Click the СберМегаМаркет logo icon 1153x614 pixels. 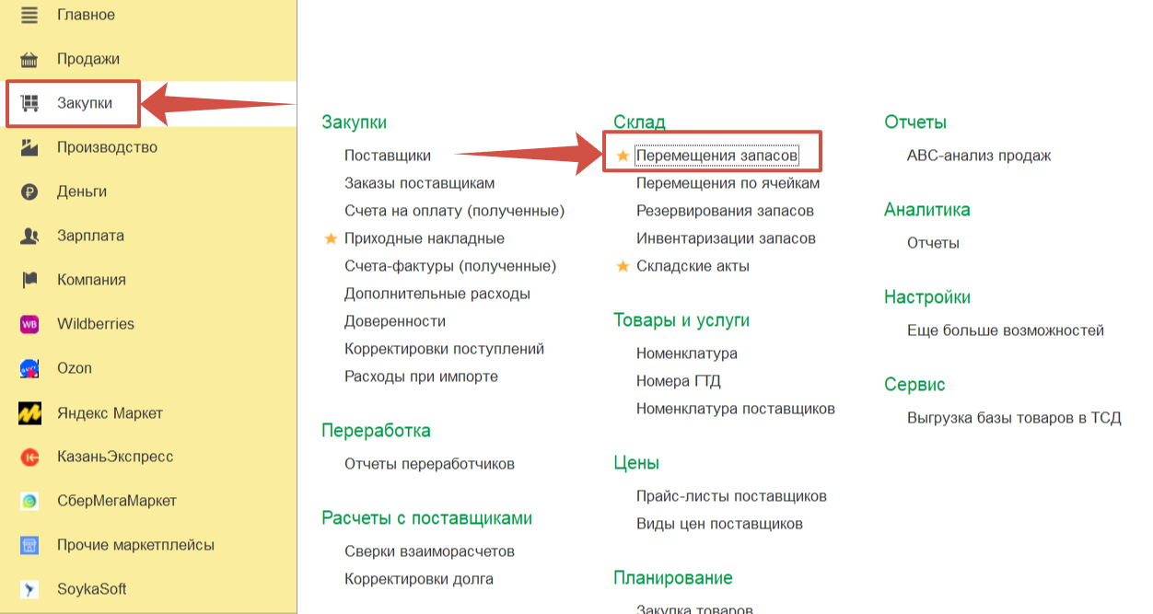click(x=29, y=501)
